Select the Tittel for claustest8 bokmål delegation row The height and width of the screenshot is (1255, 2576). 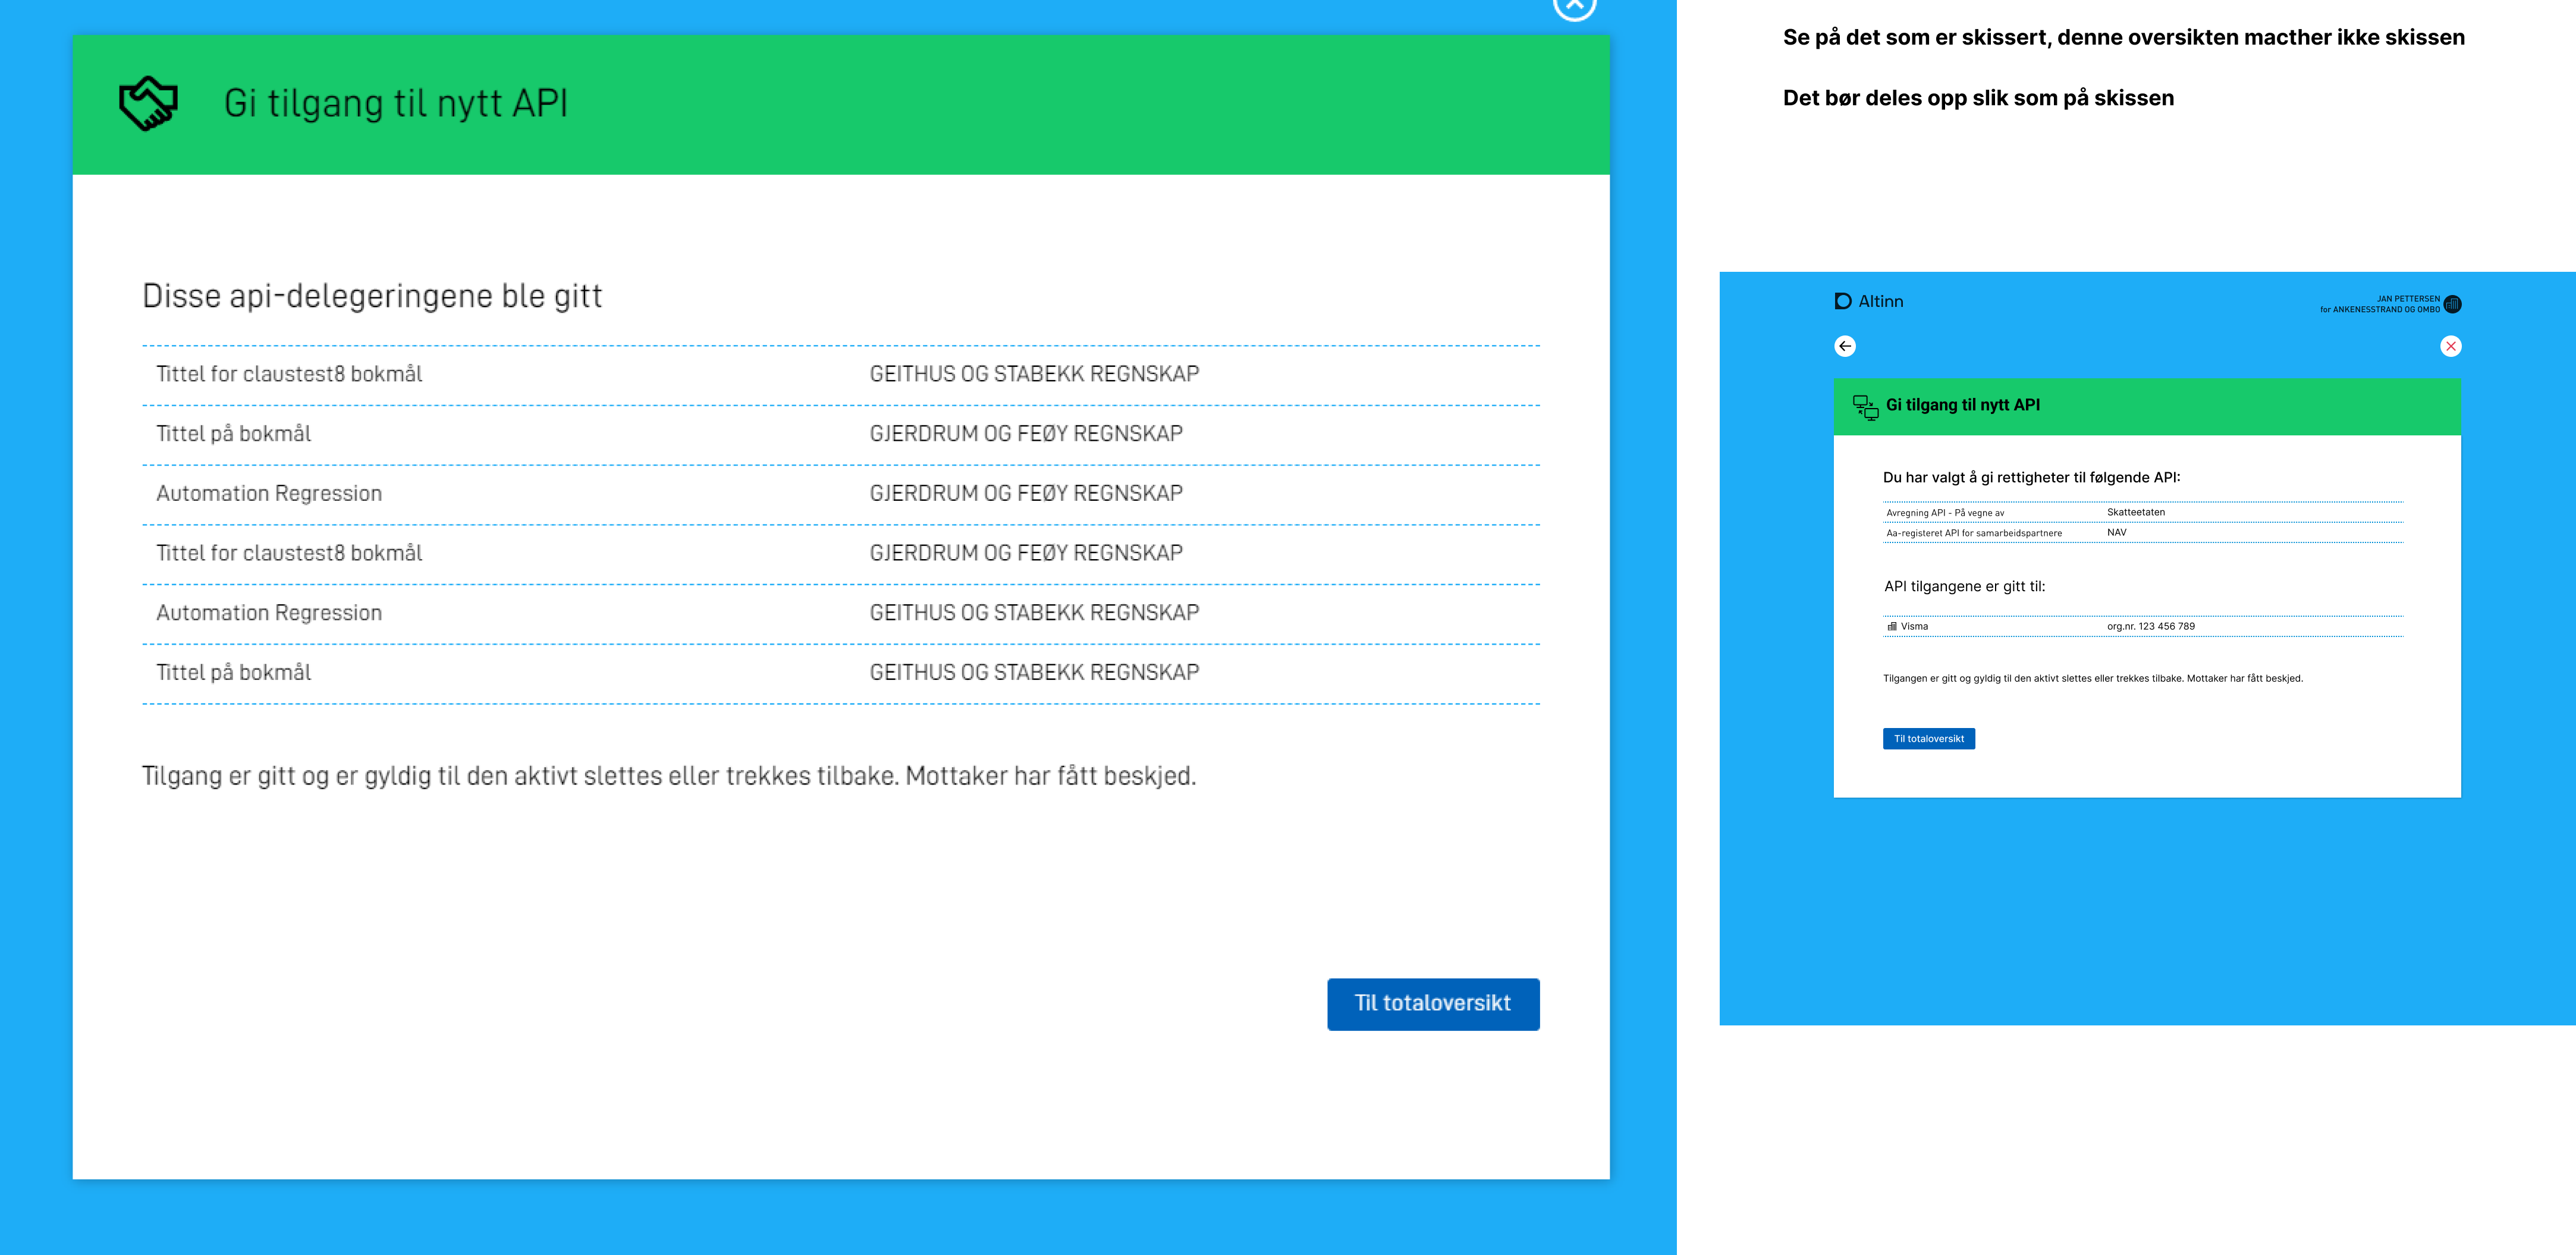point(290,374)
